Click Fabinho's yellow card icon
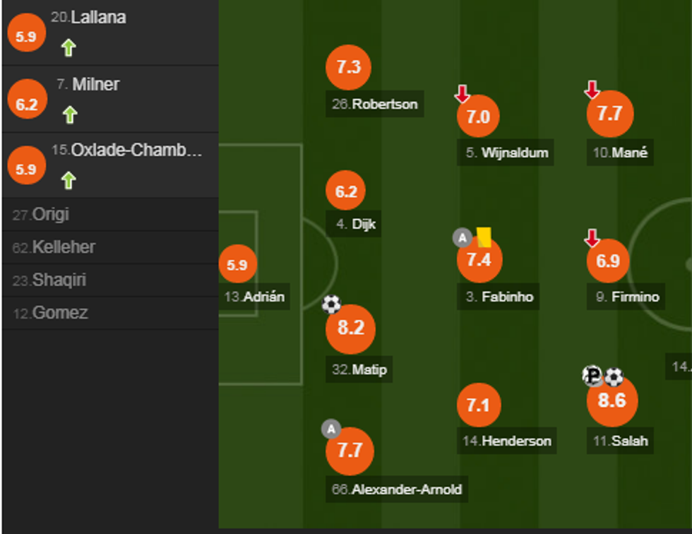Viewport: 692px width, 534px height. click(x=484, y=237)
